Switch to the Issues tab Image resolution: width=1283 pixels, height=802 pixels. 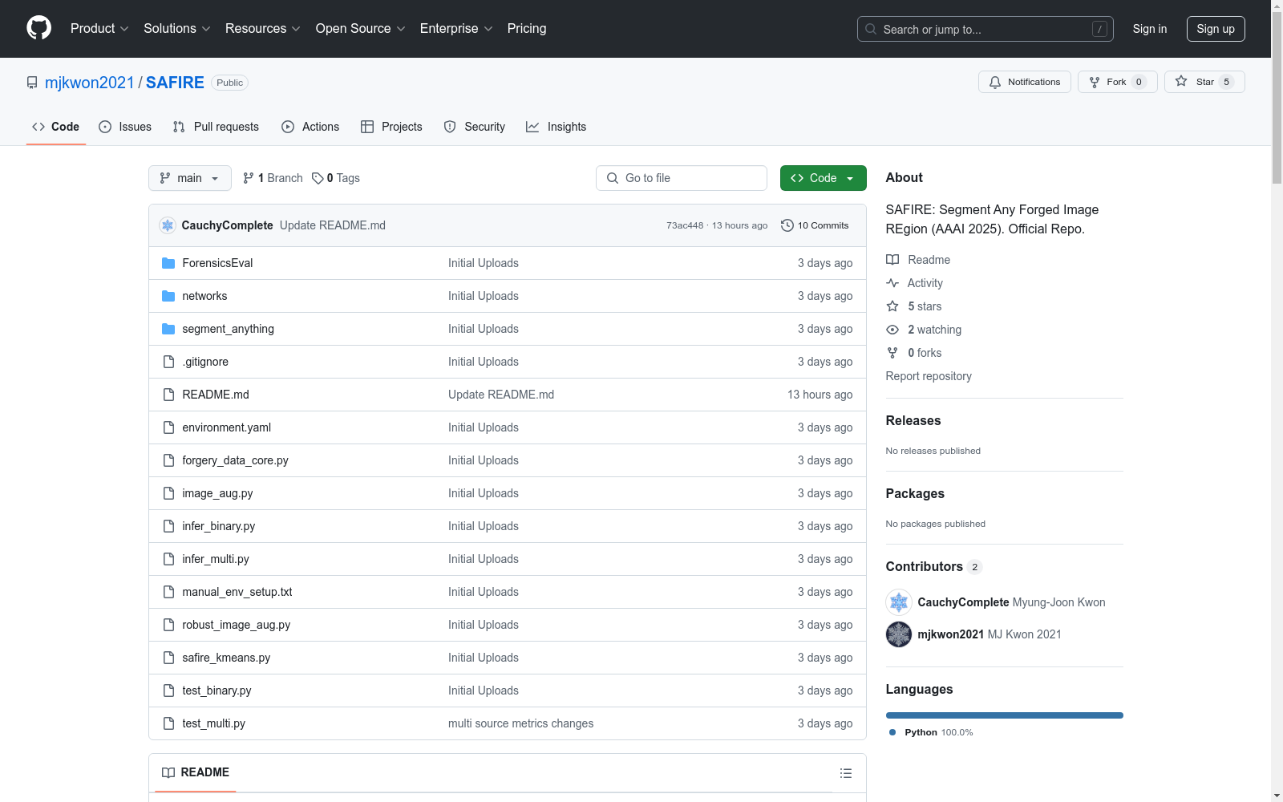125,127
